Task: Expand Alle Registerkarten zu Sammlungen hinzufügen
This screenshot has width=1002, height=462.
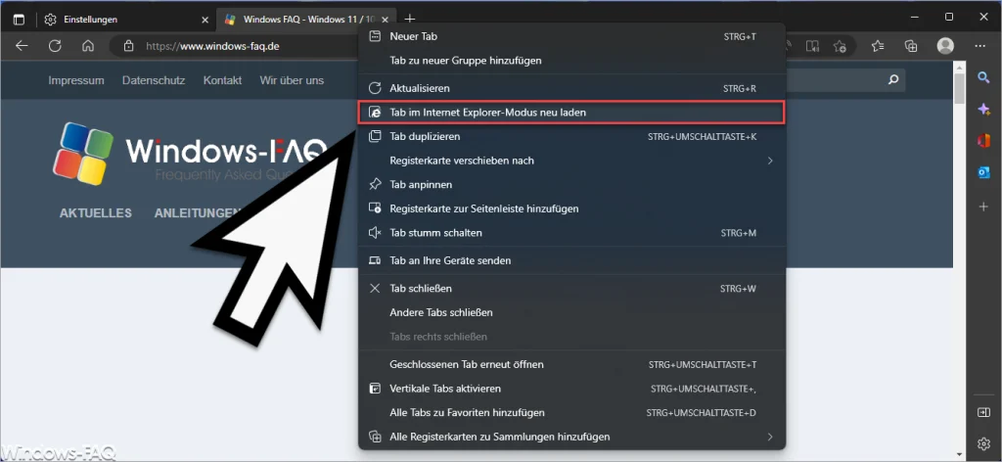Action: click(571, 438)
